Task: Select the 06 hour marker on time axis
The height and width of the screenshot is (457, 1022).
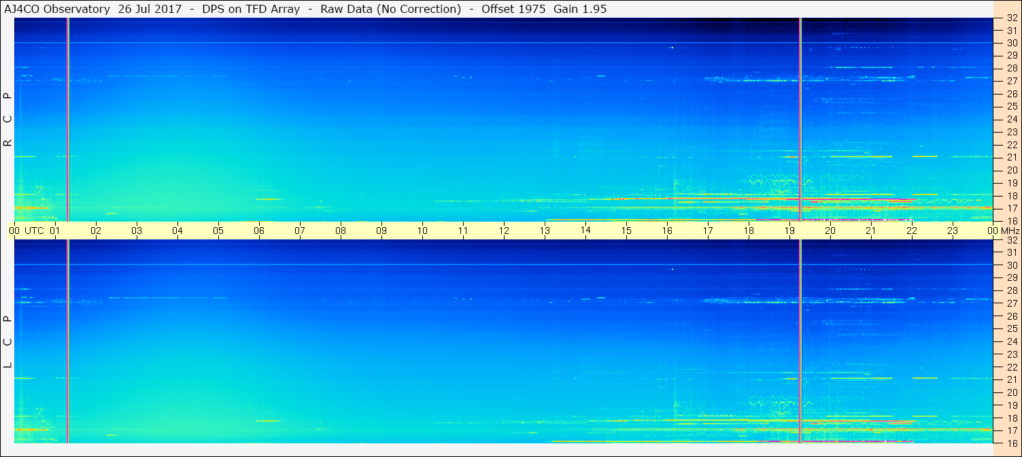Action: pyautogui.click(x=259, y=231)
